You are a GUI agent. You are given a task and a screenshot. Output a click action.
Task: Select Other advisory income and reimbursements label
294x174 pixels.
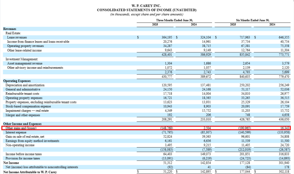click(35, 67)
